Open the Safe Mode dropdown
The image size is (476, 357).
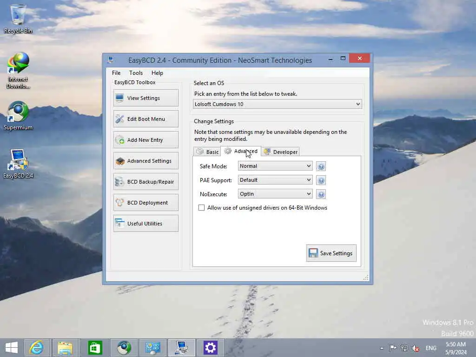pyautogui.click(x=275, y=166)
